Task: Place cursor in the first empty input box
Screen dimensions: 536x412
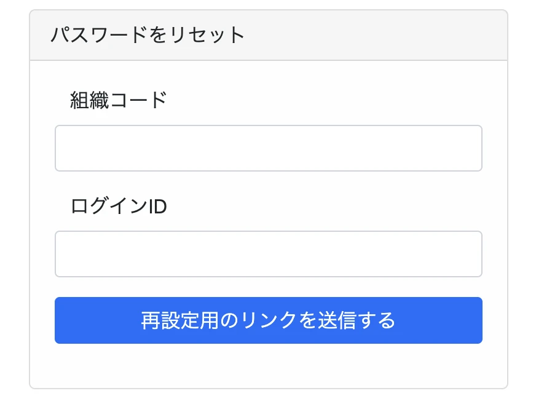Action: [269, 148]
